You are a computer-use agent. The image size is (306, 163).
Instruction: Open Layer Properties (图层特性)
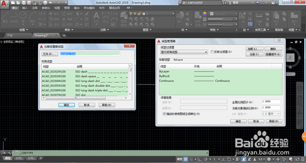(x=124, y=19)
